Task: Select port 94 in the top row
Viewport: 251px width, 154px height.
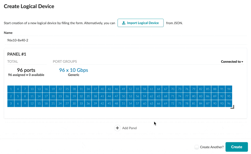Action: (x=229, y=89)
